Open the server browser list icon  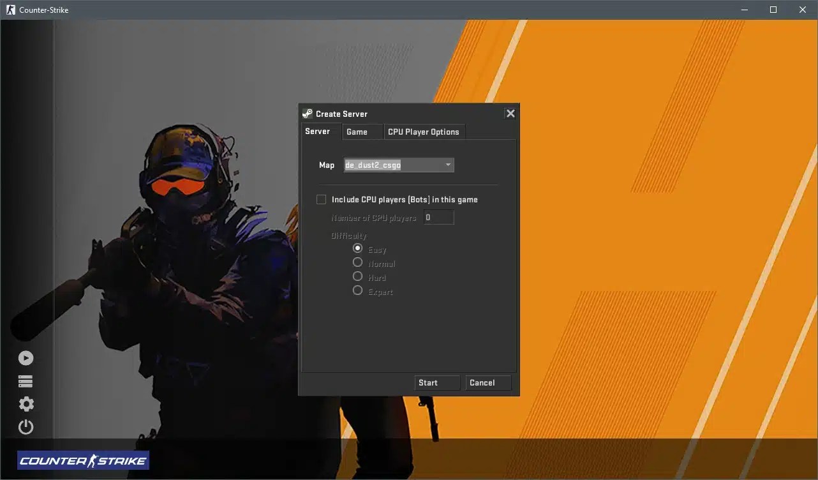26,381
